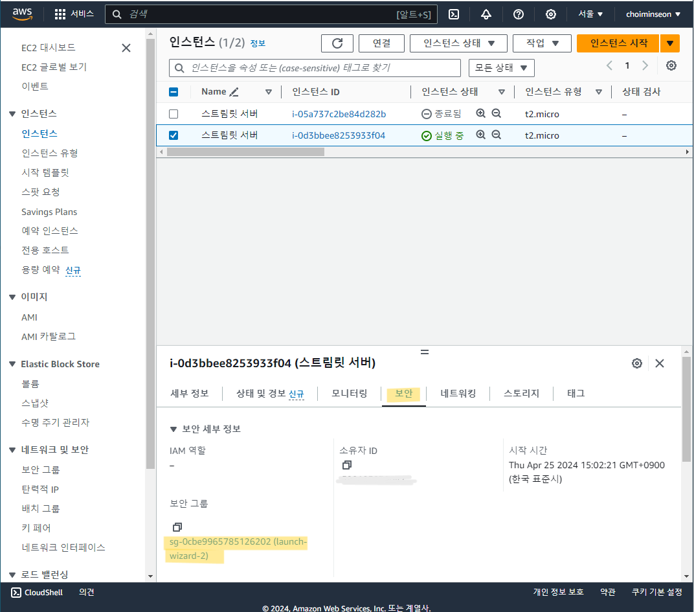Open 키 페어 in sidebar
Viewport: 694px width, 612px height.
(x=36, y=528)
